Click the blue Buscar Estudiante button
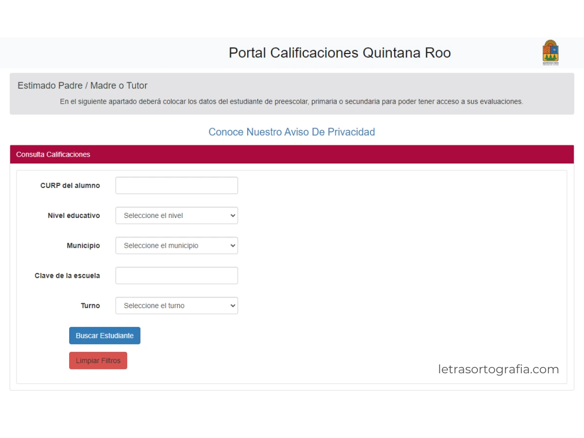The height and width of the screenshot is (438, 584). (105, 336)
